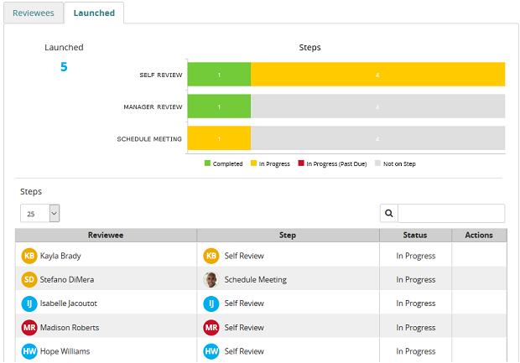Screen dimensions: 520x363
Task: Click Hope Williams' HW reviewee avatar
Action: (29, 351)
